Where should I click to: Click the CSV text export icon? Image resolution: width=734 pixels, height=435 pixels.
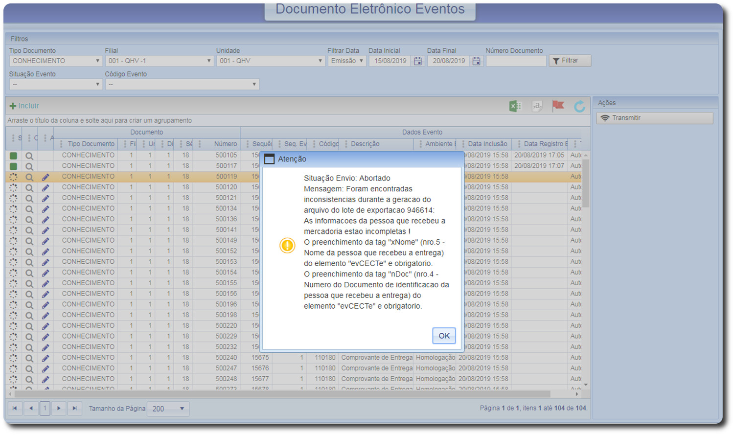click(537, 106)
